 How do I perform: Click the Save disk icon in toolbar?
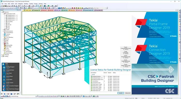pos(6,6)
